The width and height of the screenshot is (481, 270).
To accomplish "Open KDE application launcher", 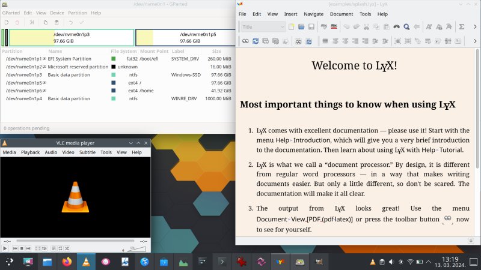I will point(9,262).
